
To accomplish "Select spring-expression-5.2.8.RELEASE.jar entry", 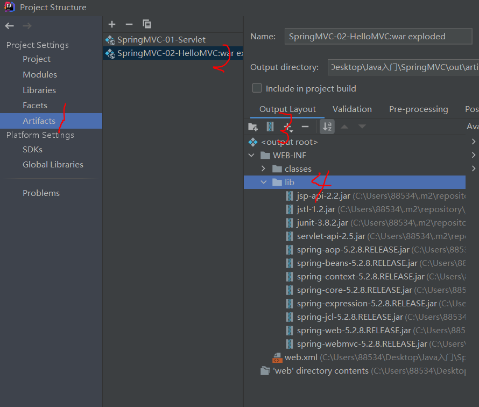I will 354,303.
